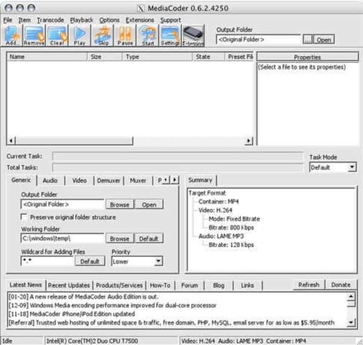Open the Item menu
The width and height of the screenshot is (363, 345).
pyautogui.click(x=25, y=20)
